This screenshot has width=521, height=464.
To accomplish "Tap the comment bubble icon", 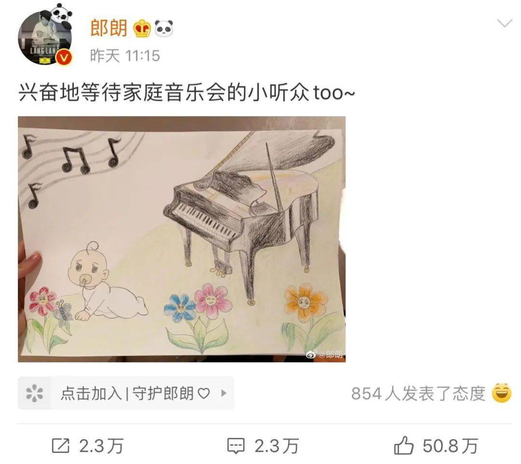I will (236, 446).
